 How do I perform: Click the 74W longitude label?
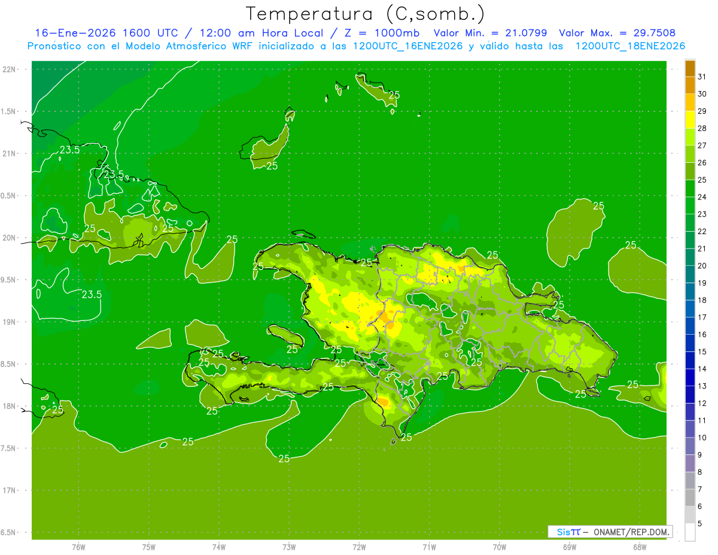tap(219, 547)
